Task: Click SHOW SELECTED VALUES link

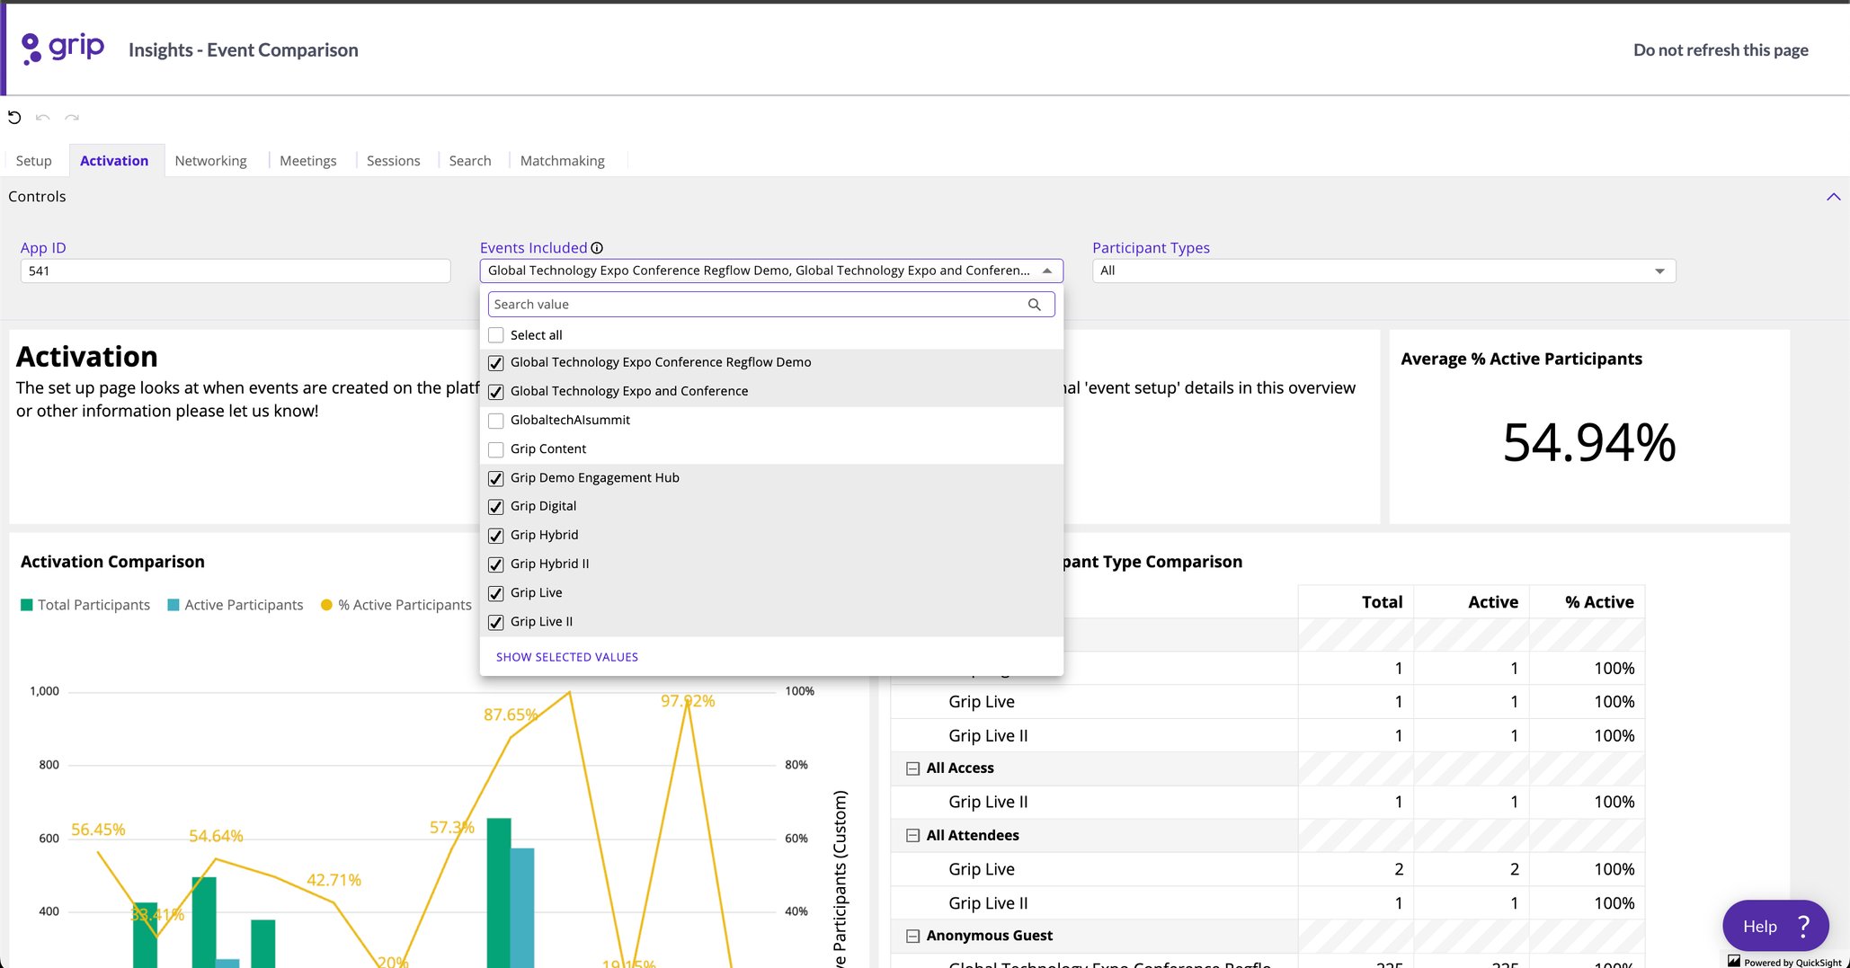Action: tap(567, 657)
